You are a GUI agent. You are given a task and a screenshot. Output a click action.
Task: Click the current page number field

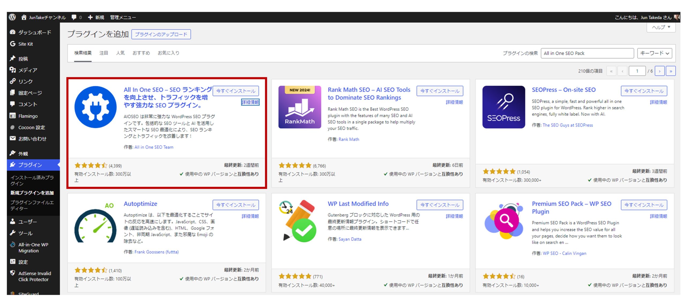click(637, 71)
